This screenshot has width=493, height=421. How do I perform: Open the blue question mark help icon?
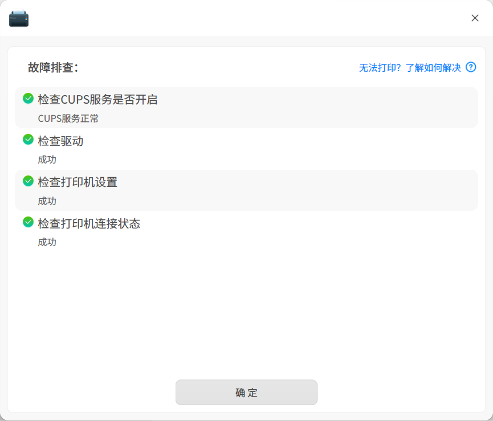tap(471, 67)
